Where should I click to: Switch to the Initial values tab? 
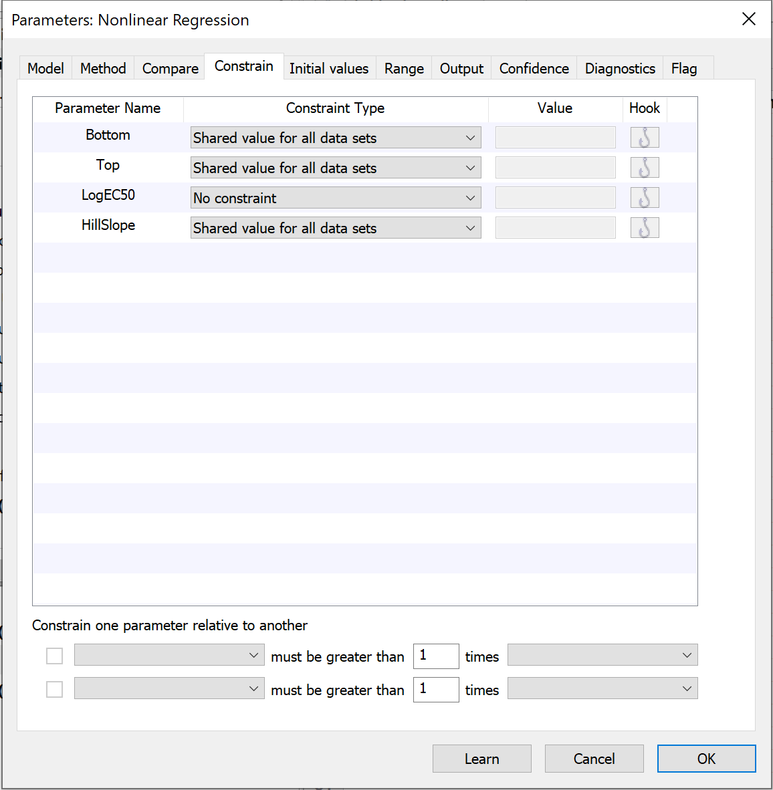[x=328, y=68]
